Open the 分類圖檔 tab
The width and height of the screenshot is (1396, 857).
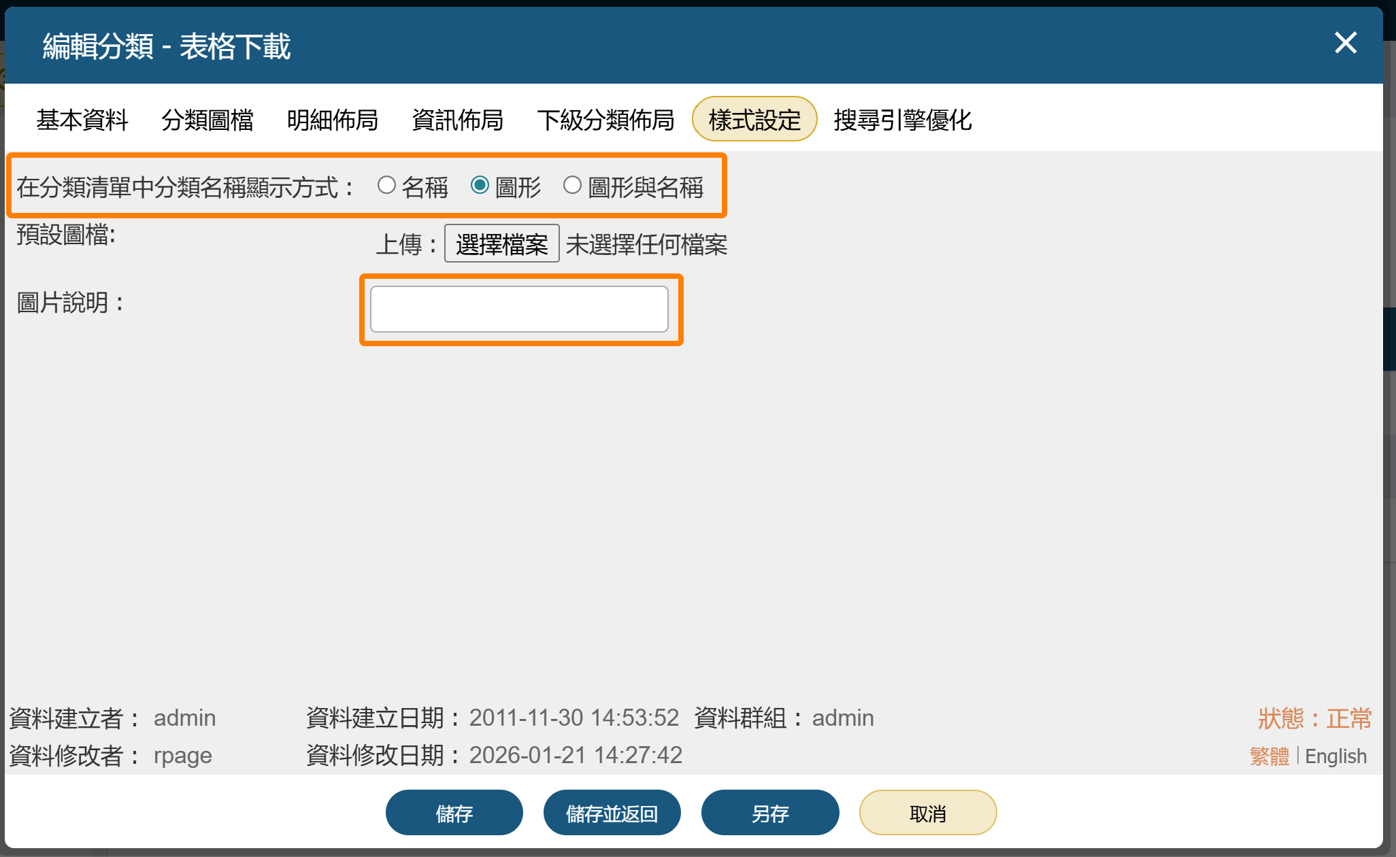click(207, 120)
